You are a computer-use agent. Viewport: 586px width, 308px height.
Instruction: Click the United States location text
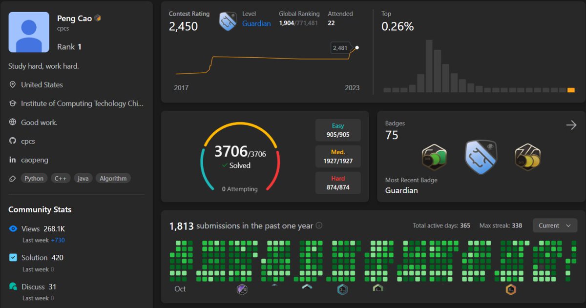click(42, 85)
